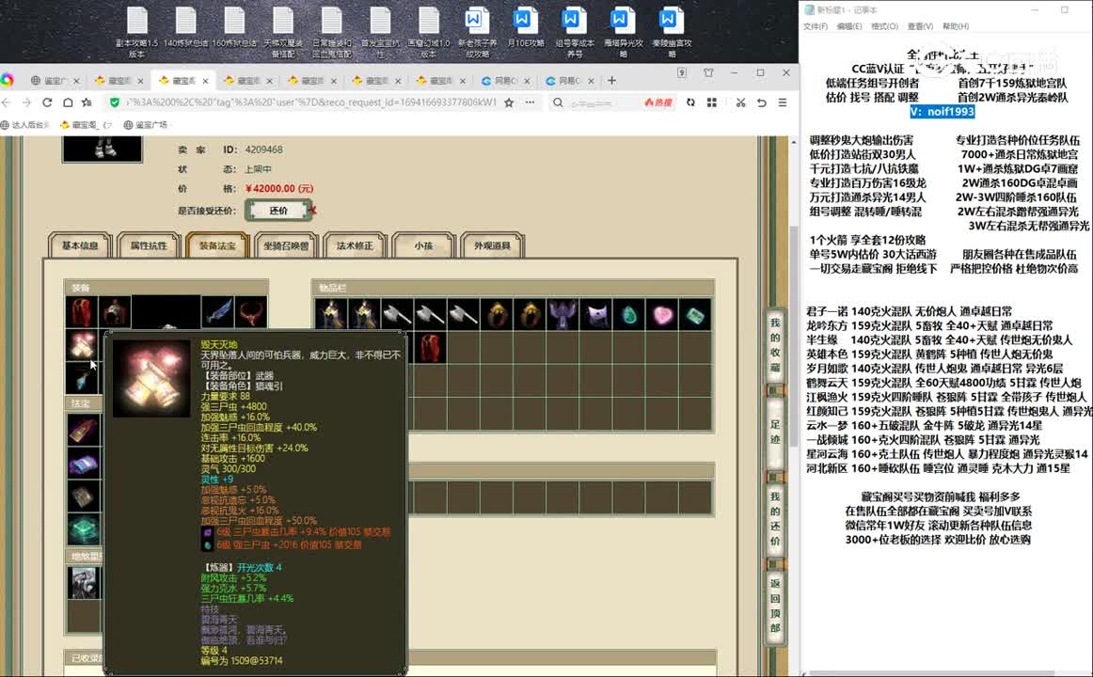Open desktop document 组号零成本养号
The width and height of the screenshot is (1093, 677).
[x=575, y=31]
